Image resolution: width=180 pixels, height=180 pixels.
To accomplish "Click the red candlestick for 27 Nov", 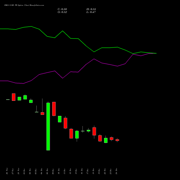I will click(x=14, y=97).
